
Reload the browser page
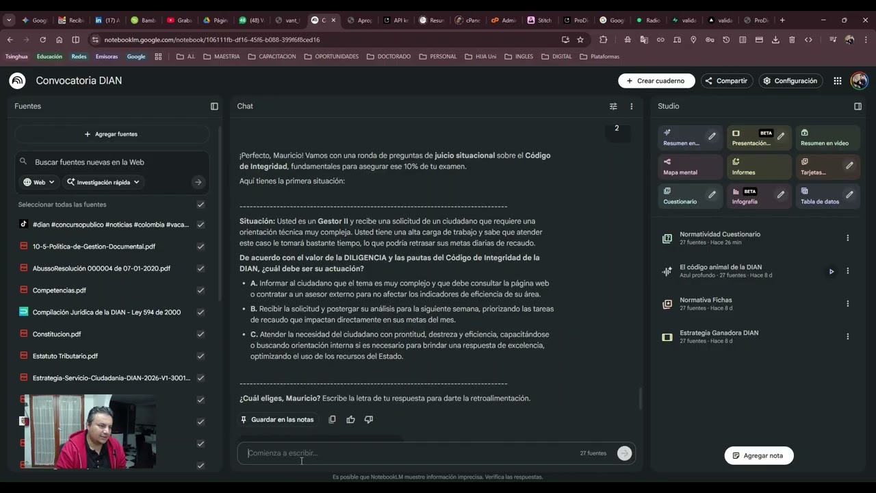(x=42, y=40)
